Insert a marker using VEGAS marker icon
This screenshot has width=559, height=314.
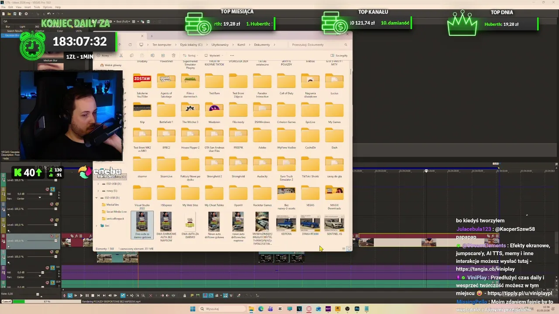(192, 296)
